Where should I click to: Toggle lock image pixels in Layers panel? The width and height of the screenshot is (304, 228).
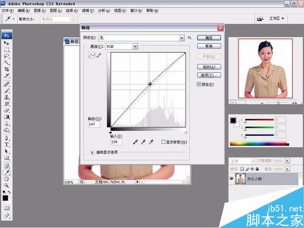[x=247, y=169]
